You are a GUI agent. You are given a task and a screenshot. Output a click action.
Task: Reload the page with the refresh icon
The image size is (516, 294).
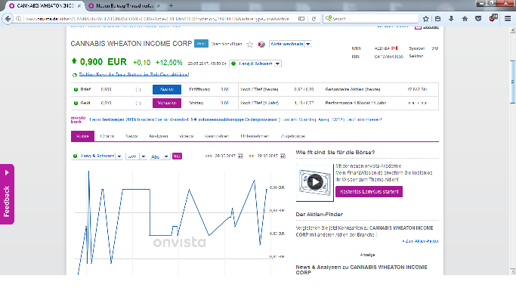(x=314, y=19)
